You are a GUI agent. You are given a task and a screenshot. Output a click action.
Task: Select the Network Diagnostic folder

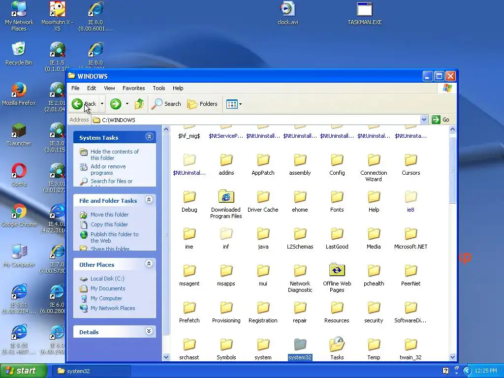point(300,279)
